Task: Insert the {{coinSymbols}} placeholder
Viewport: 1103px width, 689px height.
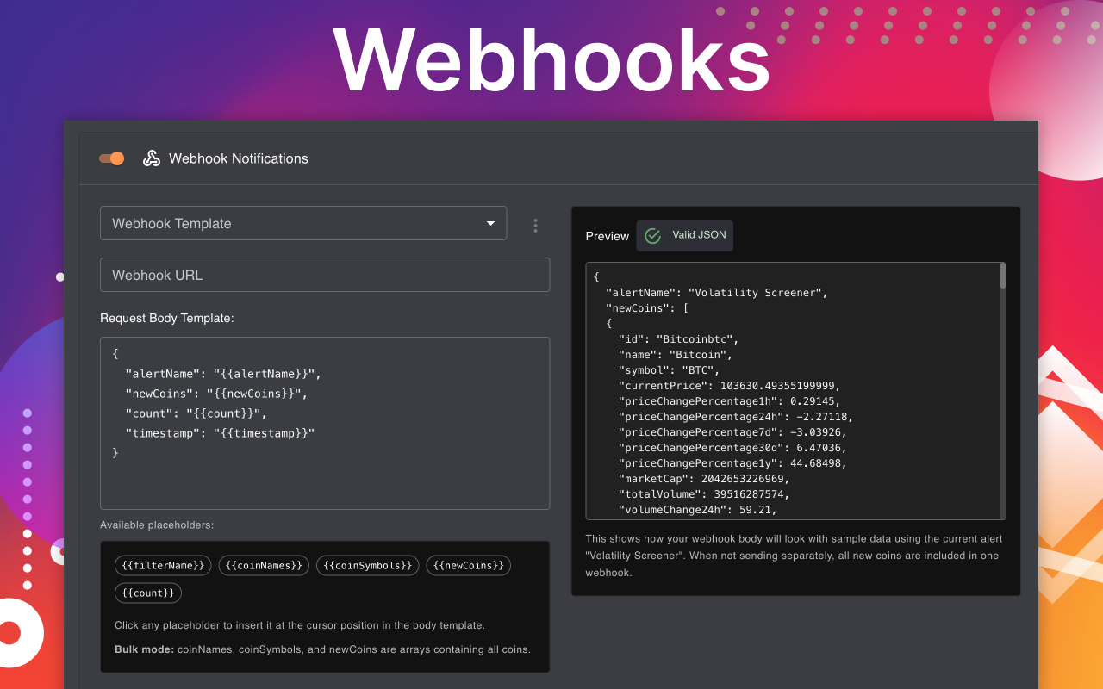Action: pos(368,566)
